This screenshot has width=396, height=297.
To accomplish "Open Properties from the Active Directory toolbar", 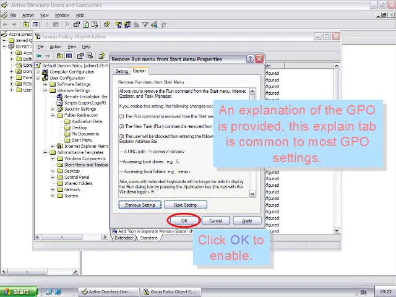I will coord(77,25).
